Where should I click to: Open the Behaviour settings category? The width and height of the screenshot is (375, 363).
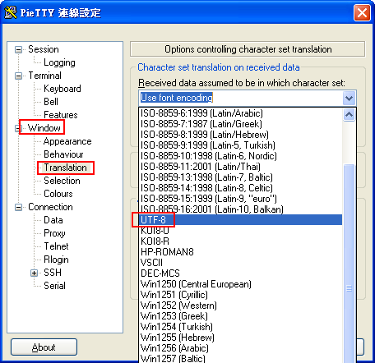click(x=63, y=154)
